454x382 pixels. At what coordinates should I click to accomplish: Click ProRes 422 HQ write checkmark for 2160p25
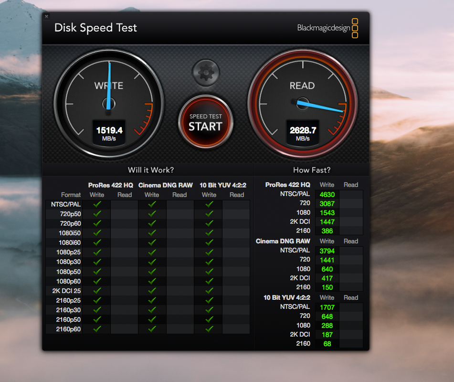point(97,300)
